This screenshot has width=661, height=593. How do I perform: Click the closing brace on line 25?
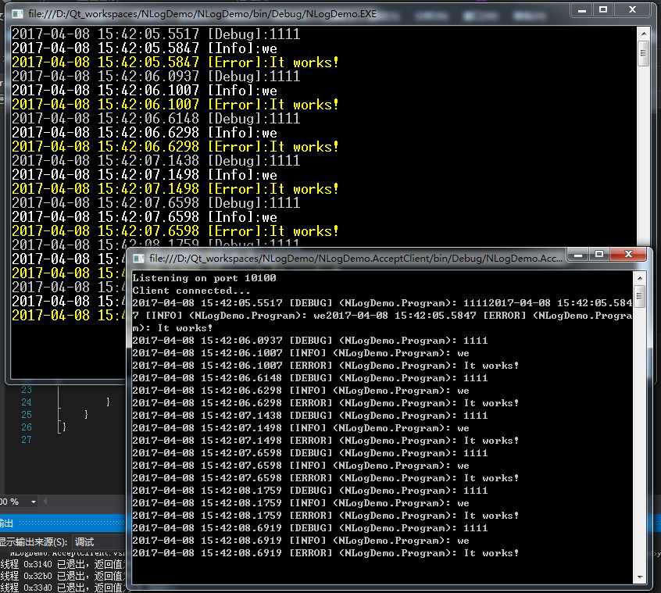pos(86,414)
